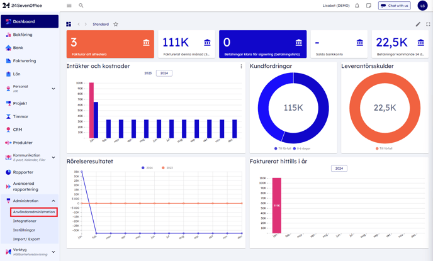This screenshot has height=261, width=433.
Task: Toggle Till förfall legend in Kundfordringar
Action: (x=282, y=148)
